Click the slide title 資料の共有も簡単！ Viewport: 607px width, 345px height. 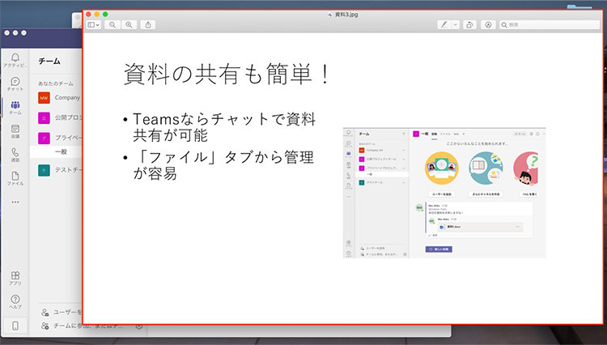227,74
